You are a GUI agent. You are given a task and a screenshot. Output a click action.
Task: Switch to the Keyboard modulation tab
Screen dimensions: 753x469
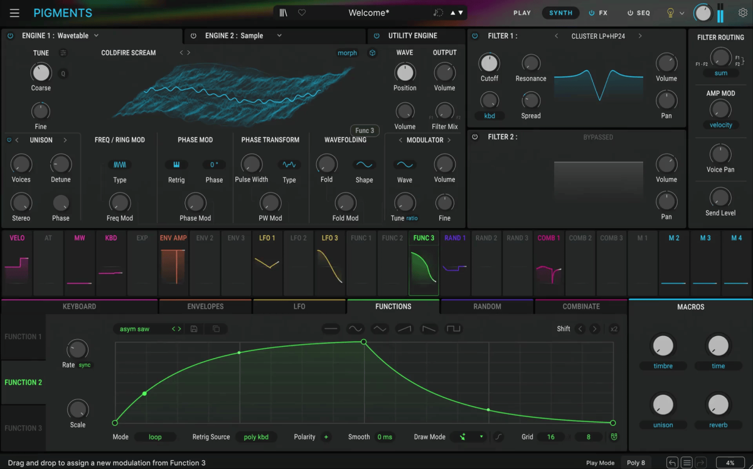[80, 307]
